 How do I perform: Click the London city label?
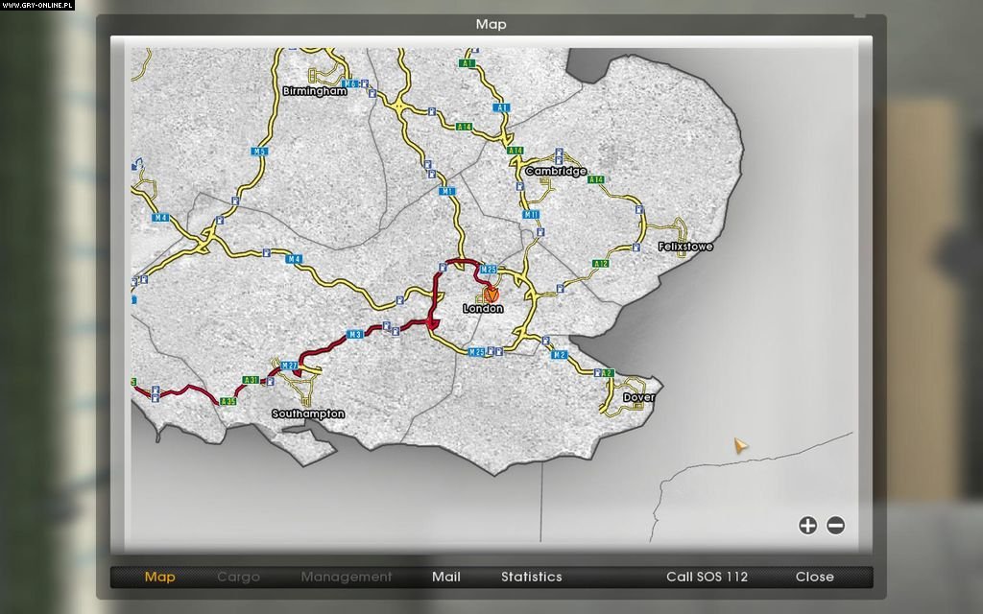[x=483, y=308]
